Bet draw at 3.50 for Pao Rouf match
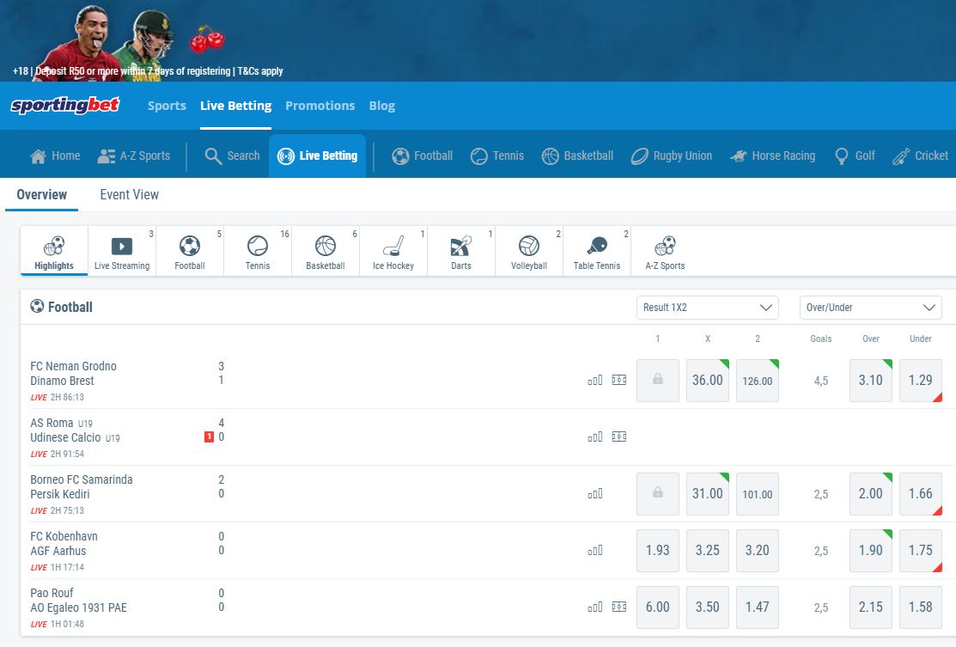Image resolution: width=956 pixels, height=647 pixels. [x=708, y=607]
